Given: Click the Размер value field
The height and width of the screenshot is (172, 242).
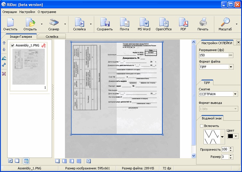Looking at the screenshot, I should [225, 157].
